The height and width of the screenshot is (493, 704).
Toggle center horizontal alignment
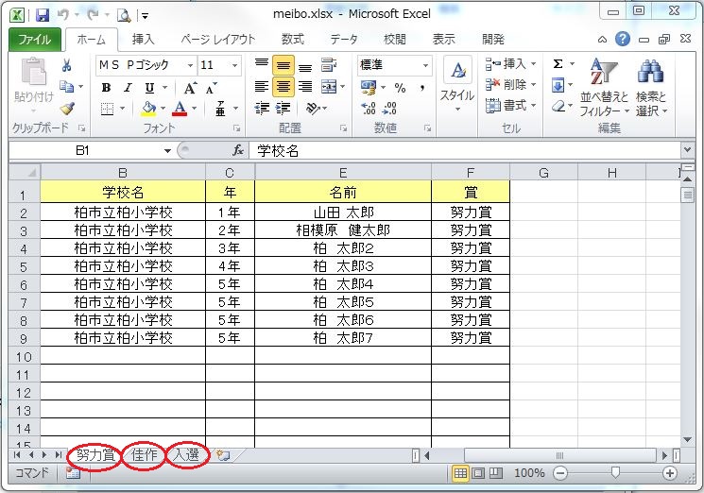[x=283, y=87]
